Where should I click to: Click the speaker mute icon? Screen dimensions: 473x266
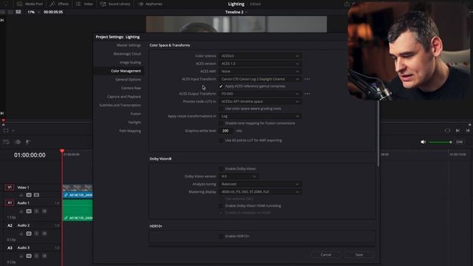[423, 142]
